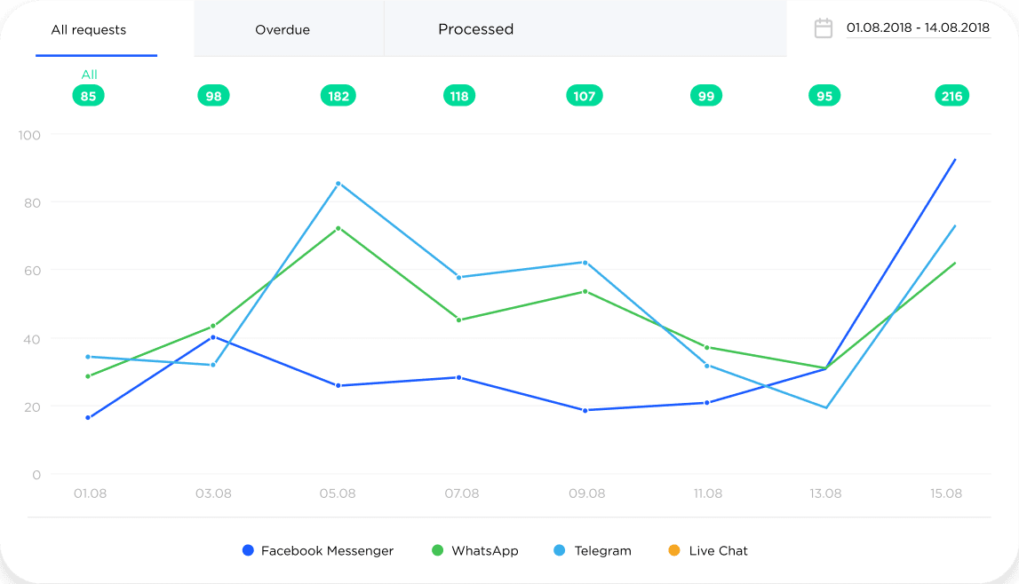
Task: Select the All requests tab
Action: pos(89,30)
